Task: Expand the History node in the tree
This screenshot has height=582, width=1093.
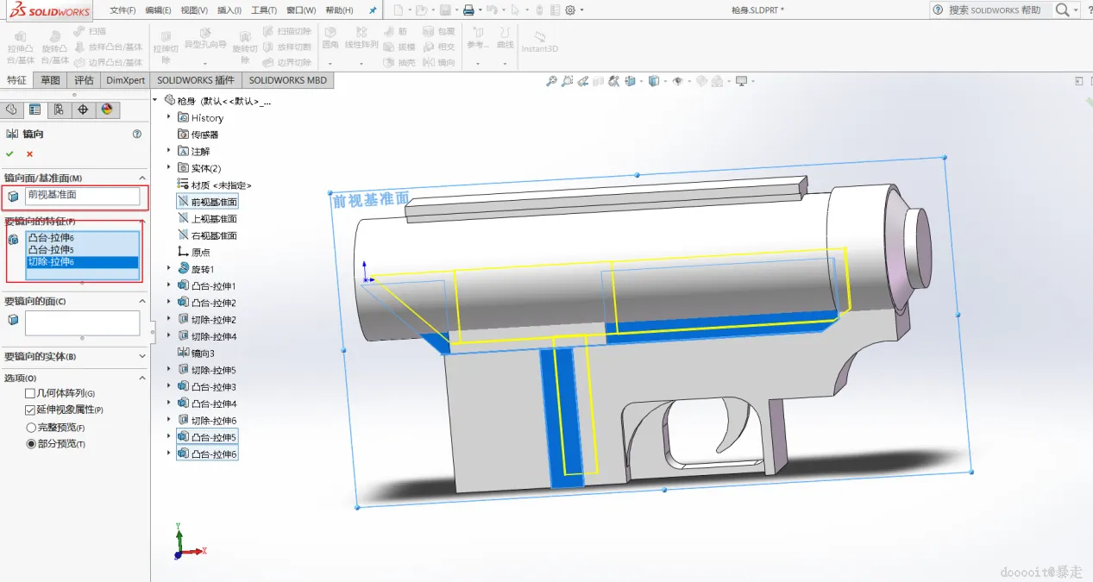Action: [169, 117]
